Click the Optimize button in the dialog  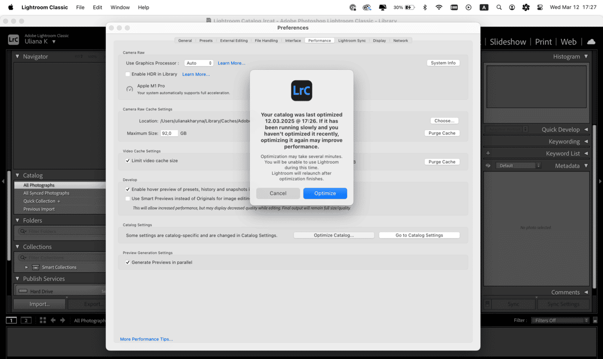pyautogui.click(x=325, y=193)
